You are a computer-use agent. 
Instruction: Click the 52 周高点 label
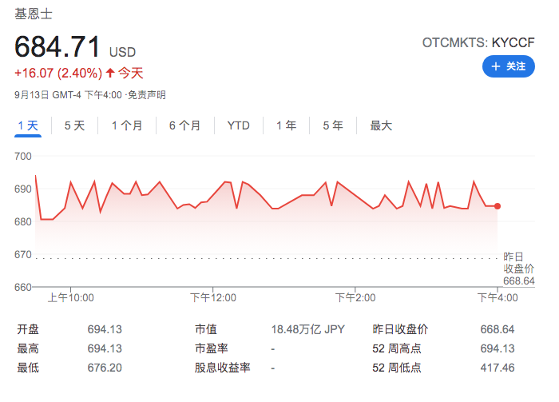pyautogui.click(x=397, y=348)
